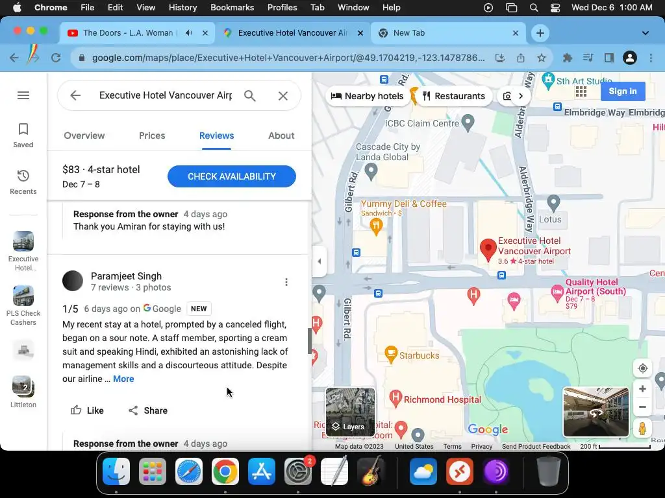Image resolution: width=665 pixels, height=498 pixels.
Task: Click the Sign in button
Action: pyautogui.click(x=623, y=91)
